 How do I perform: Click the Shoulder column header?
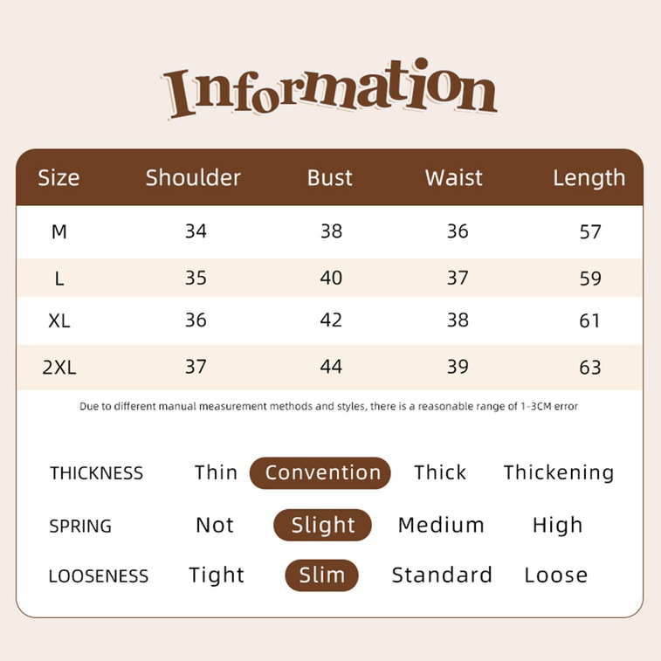pyautogui.click(x=193, y=178)
